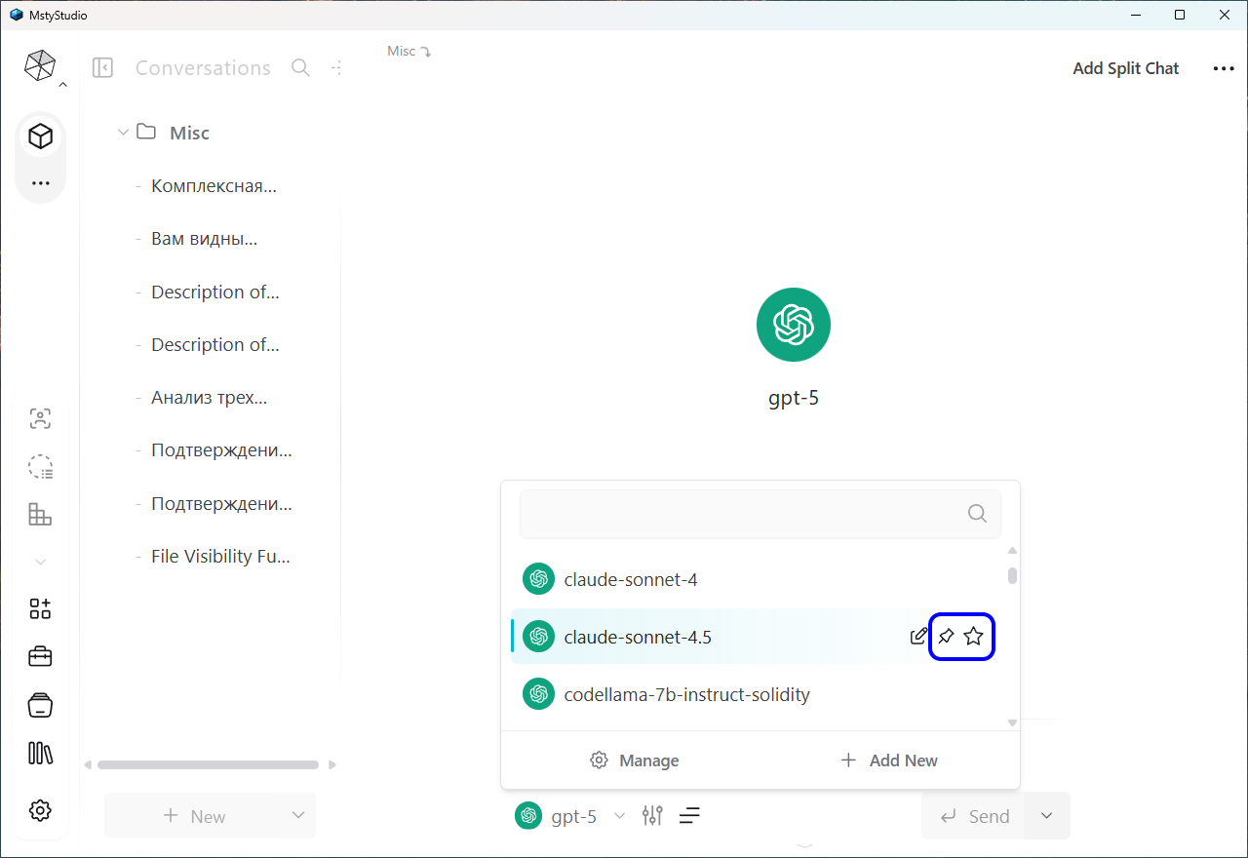Click the gpt-5 label under the large logo
This screenshot has height=858, width=1248.
click(x=794, y=398)
